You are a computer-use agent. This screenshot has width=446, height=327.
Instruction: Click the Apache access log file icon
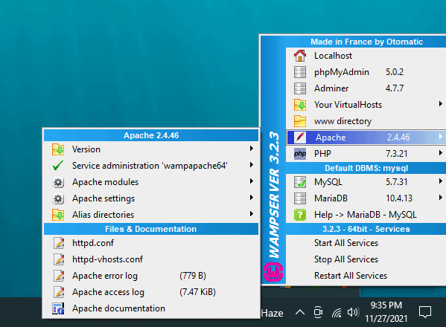coord(59,292)
